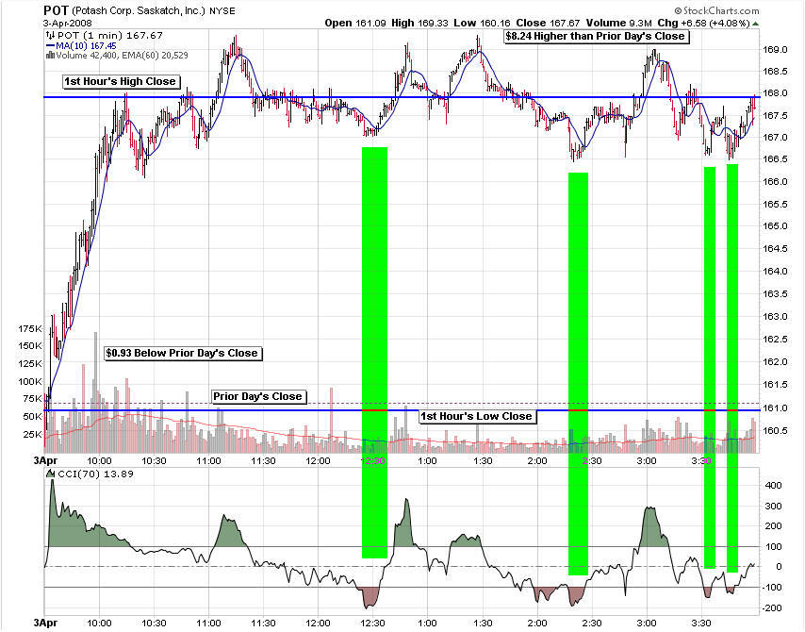
Task: Click the 161.5 price axis label
Action: click(x=775, y=384)
